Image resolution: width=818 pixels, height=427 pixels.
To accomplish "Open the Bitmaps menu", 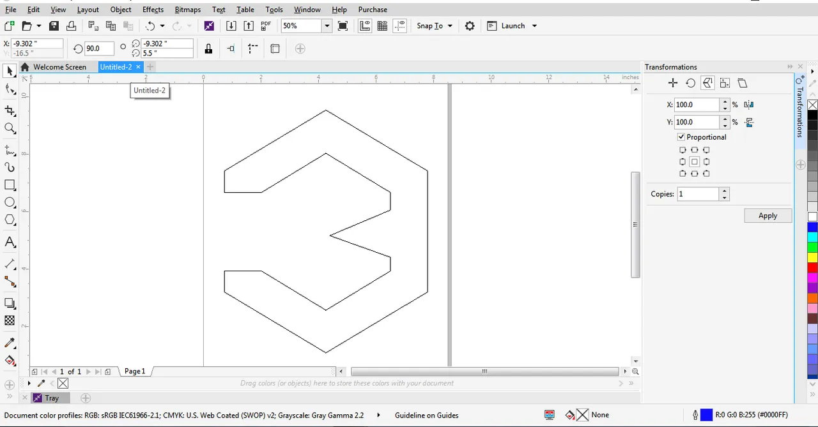I will (187, 10).
